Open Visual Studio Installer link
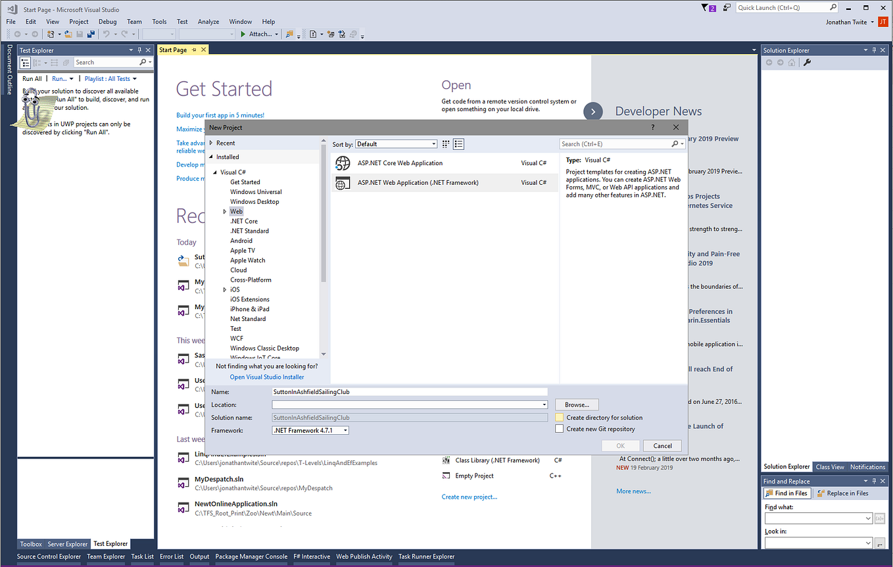The width and height of the screenshot is (893, 567). (x=266, y=377)
